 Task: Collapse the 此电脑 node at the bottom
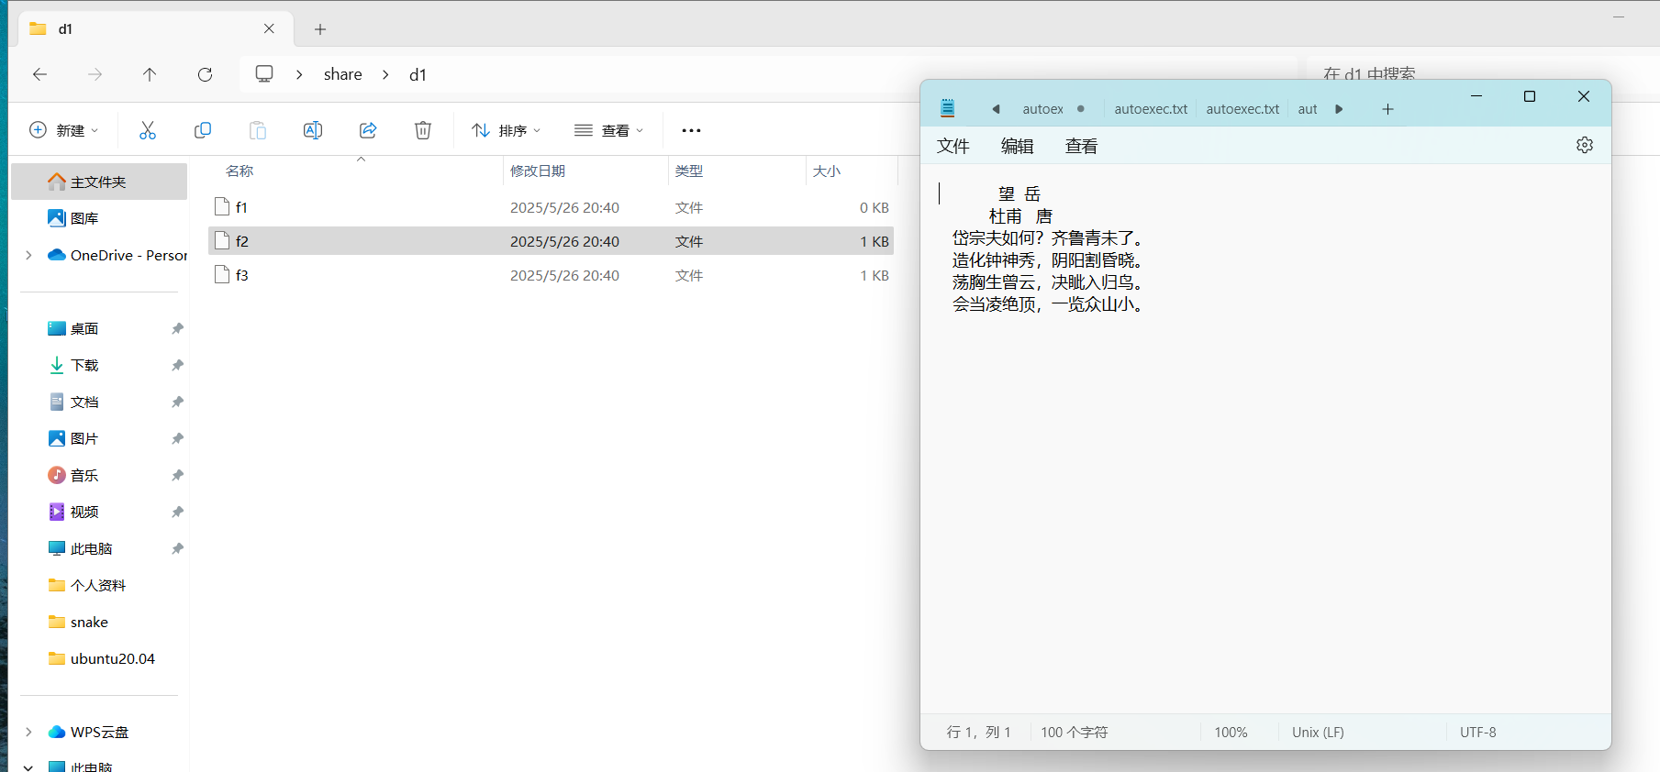pos(28,766)
